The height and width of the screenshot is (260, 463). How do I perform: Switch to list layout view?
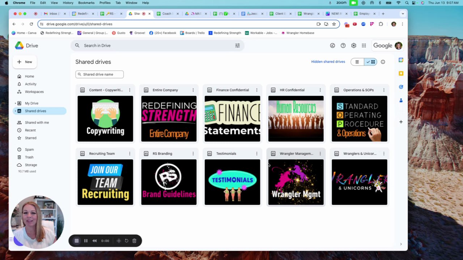(357, 62)
